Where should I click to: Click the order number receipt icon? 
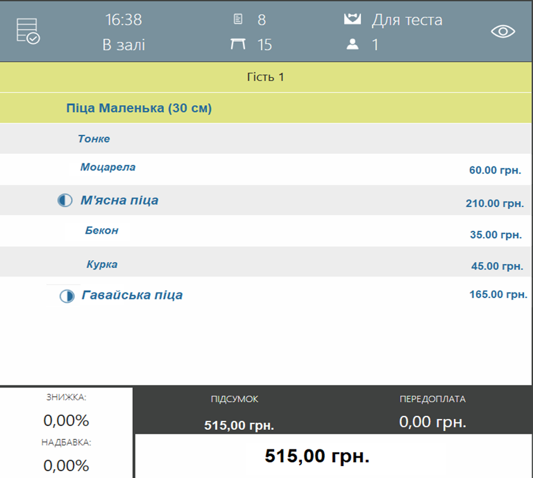pyautogui.click(x=238, y=19)
